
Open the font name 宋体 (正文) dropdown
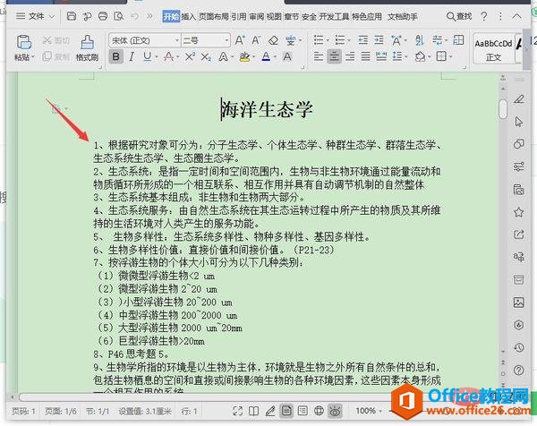point(177,40)
